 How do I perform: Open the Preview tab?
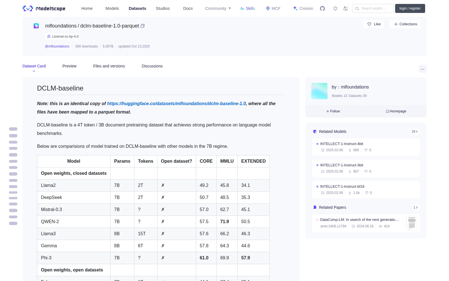(x=69, y=66)
